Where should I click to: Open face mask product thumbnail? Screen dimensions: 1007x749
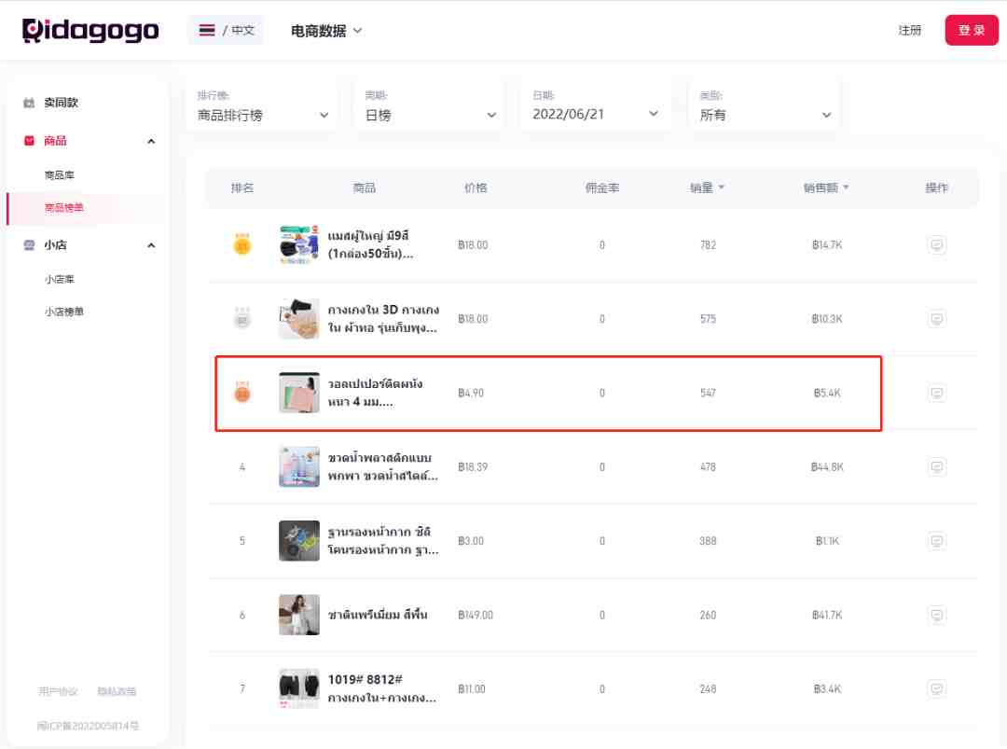(298, 244)
